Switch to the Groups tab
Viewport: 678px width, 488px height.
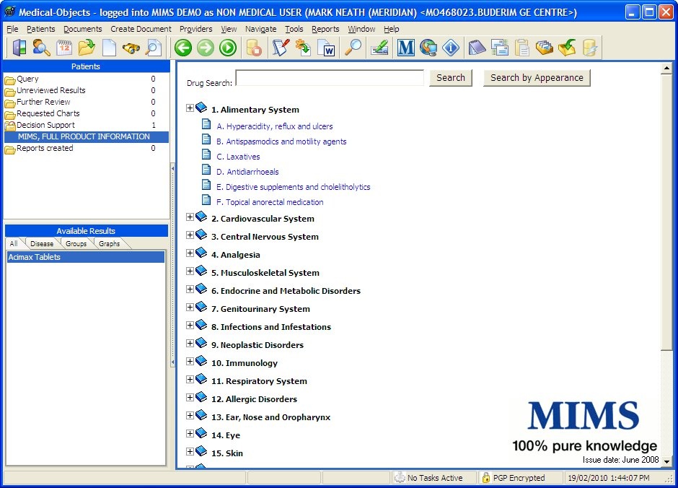[x=76, y=243]
